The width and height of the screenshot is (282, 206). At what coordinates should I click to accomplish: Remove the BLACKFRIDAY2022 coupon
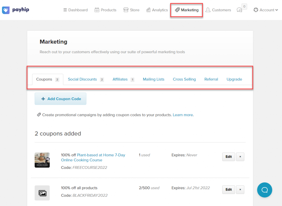click(x=240, y=189)
